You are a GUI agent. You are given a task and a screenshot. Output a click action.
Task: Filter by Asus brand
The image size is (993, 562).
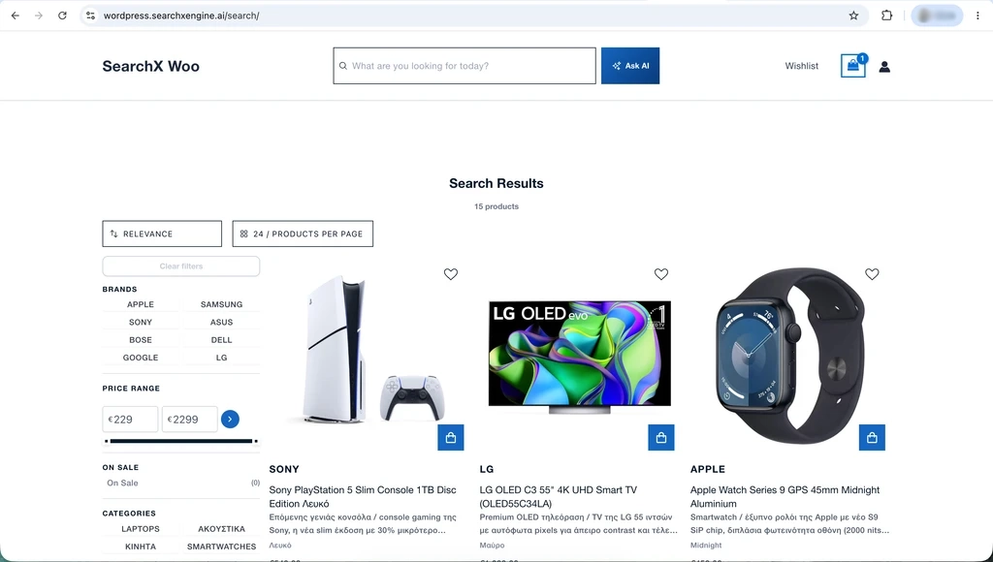(222, 322)
